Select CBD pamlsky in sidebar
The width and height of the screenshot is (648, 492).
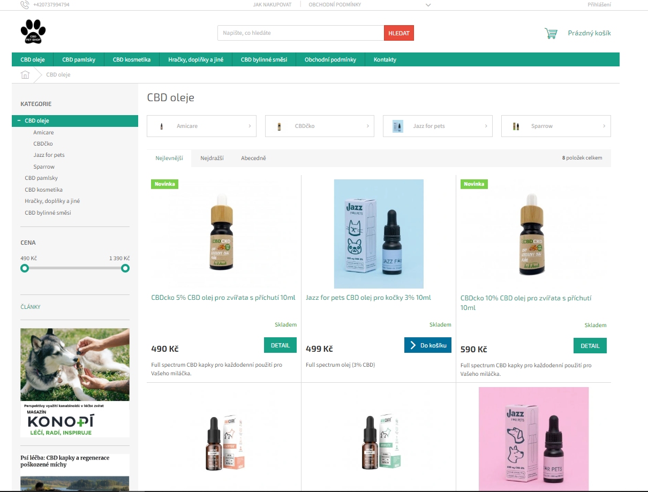point(41,178)
